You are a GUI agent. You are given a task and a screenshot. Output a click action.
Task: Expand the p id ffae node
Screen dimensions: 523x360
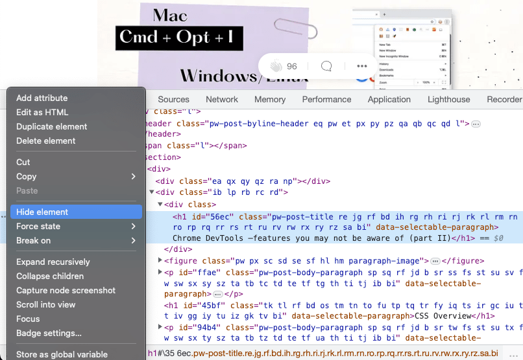click(160, 272)
